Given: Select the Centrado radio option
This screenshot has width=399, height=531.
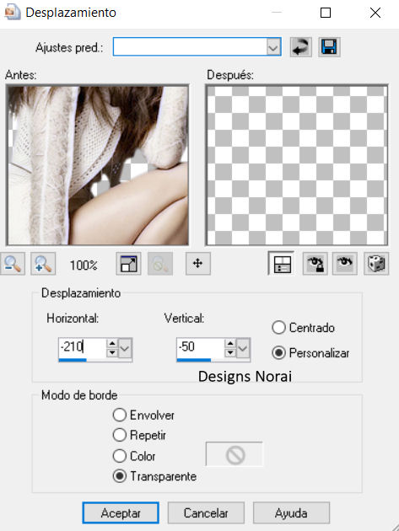Looking at the screenshot, I should coord(303,328).
